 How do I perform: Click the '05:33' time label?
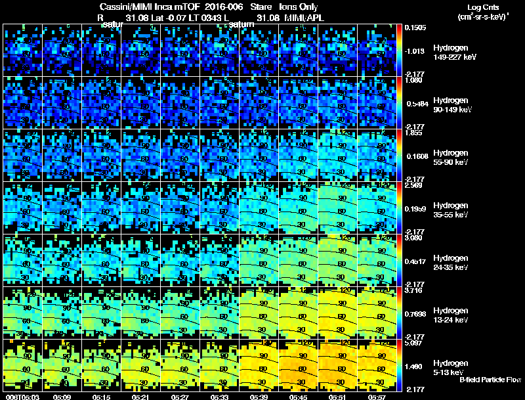[220, 397]
